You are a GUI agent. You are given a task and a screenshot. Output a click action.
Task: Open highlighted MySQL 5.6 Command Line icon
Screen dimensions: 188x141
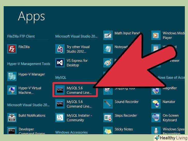(60, 90)
